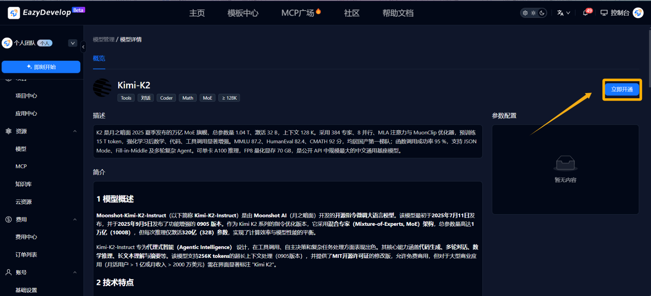Image resolution: width=651 pixels, height=296 pixels.
Task: Open the language translation selector
Action: tap(563, 13)
